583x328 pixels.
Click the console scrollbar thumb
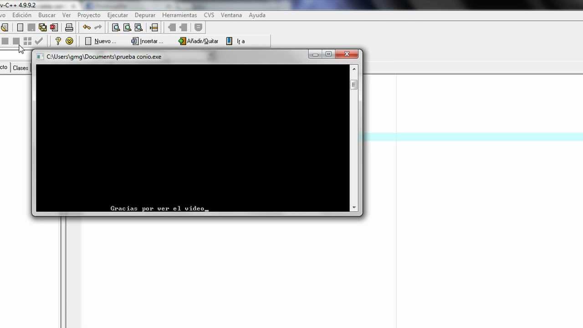[x=354, y=84]
